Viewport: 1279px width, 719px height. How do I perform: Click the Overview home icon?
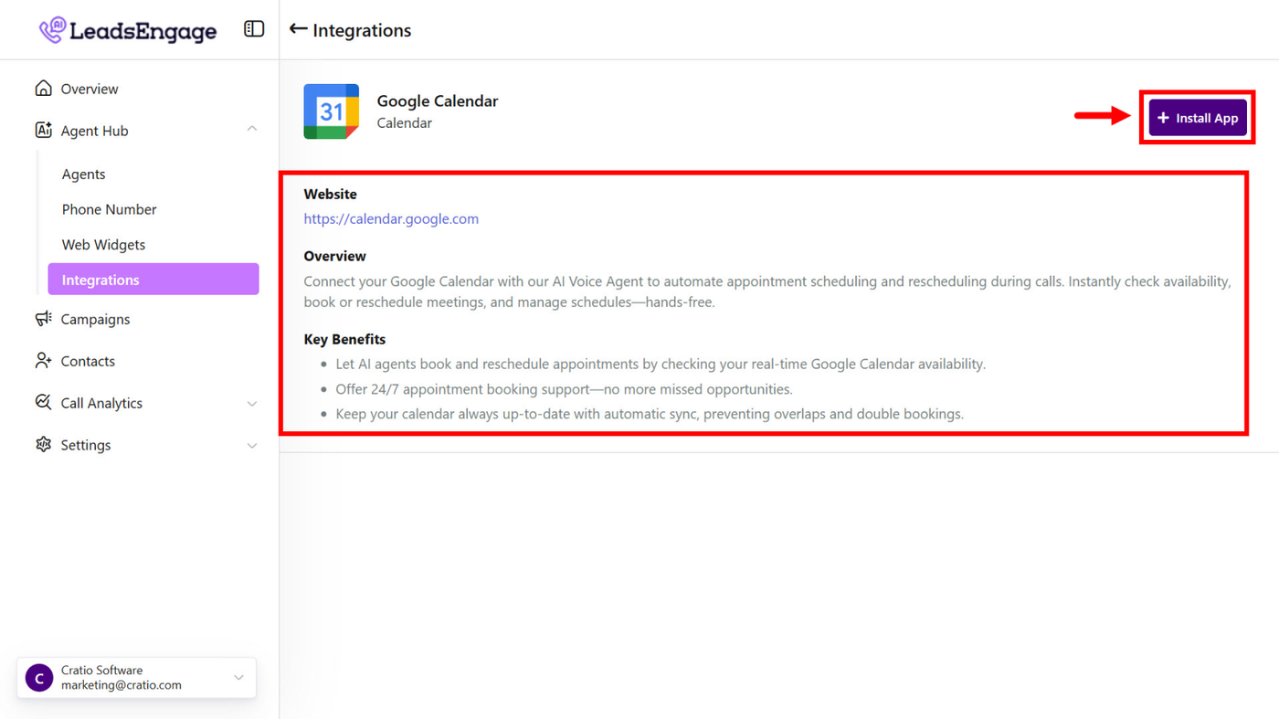click(43, 89)
